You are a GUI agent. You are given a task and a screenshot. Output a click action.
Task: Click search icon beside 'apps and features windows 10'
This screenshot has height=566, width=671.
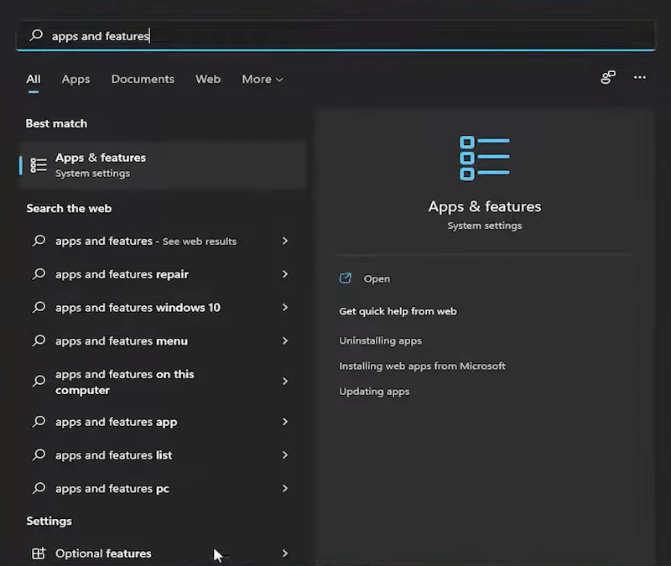click(39, 307)
